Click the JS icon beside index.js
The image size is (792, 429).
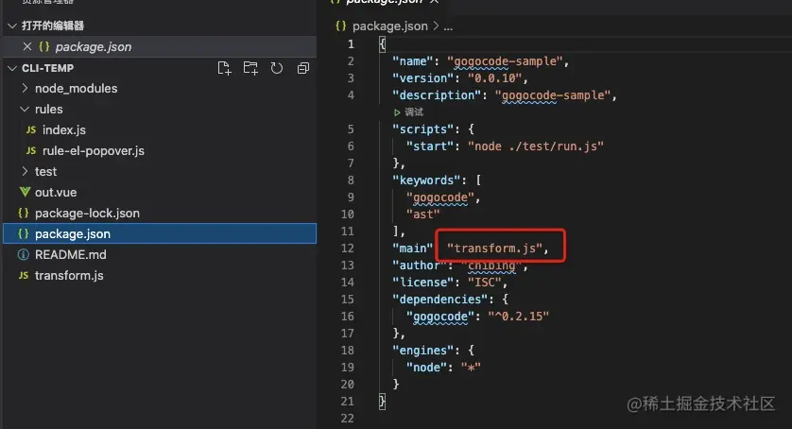point(31,129)
